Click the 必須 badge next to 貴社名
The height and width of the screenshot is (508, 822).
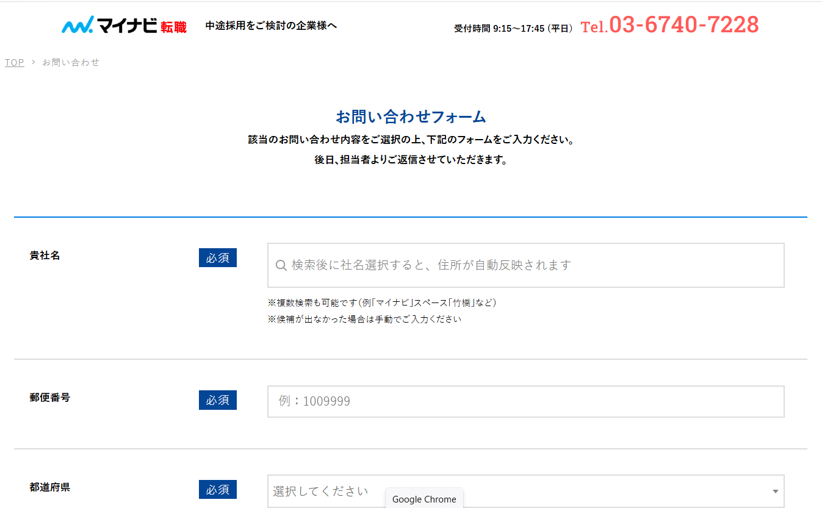click(218, 258)
